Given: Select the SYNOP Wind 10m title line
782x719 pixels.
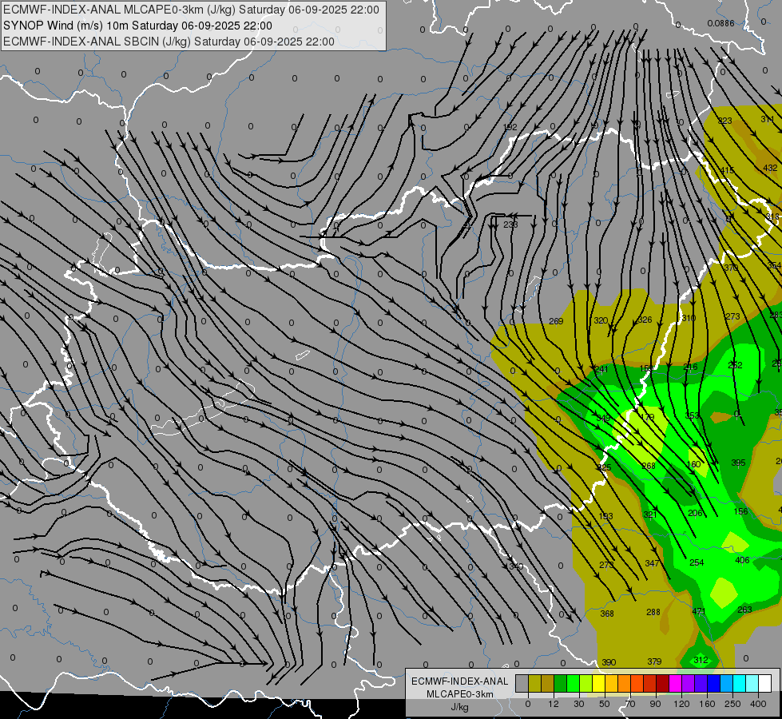Looking at the screenshot, I should point(137,26).
